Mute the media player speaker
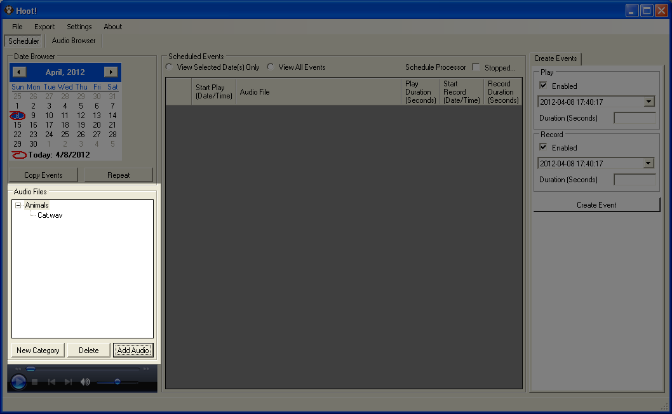Viewport: 672px width, 414px height. point(85,382)
